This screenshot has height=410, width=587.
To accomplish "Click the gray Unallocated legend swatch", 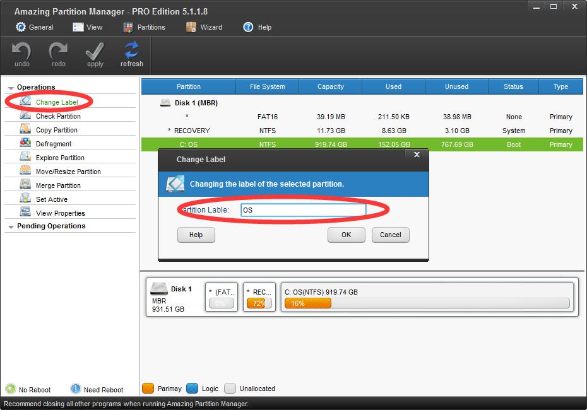I will point(230,389).
